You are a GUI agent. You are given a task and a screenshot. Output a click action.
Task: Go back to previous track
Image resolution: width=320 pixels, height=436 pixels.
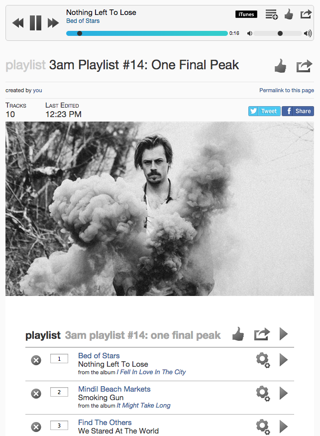(18, 23)
